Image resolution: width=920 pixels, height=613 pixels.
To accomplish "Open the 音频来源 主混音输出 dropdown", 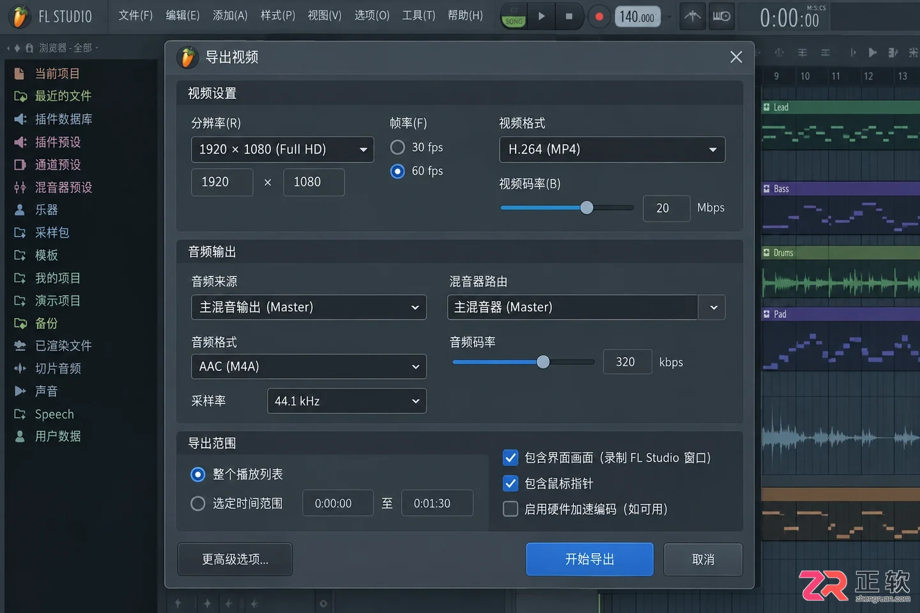I will (x=309, y=307).
